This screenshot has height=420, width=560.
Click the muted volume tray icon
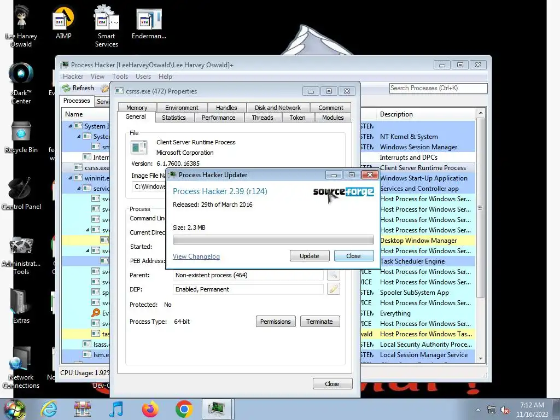pos(505,410)
